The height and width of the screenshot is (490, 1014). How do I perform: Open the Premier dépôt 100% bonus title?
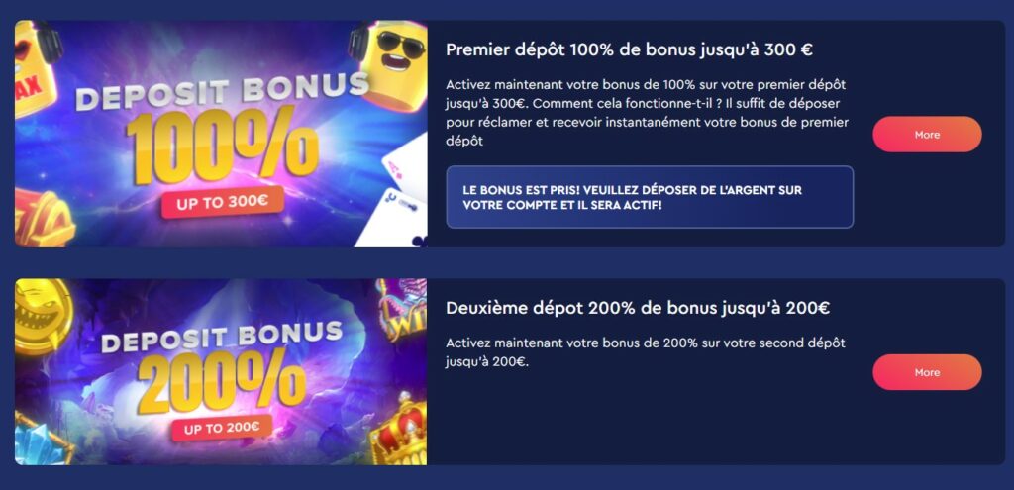[x=629, y=49]
